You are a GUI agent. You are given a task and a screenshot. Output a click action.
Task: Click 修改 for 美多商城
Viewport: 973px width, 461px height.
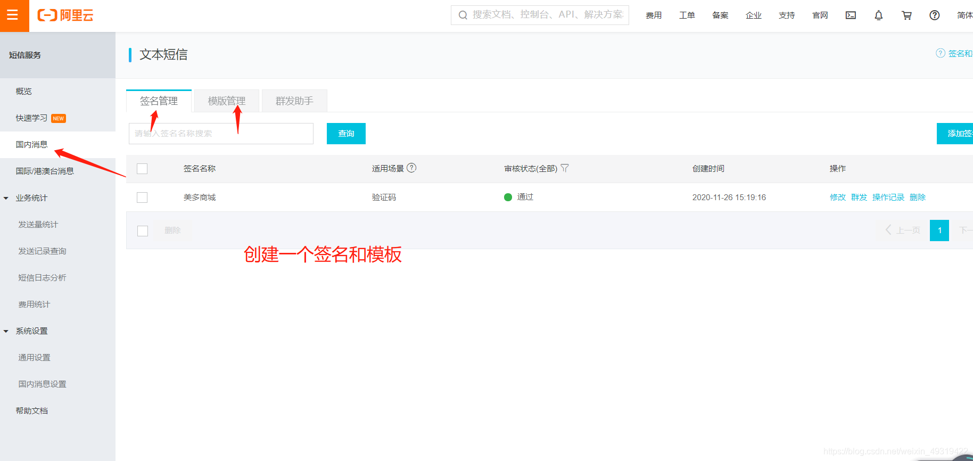[838, 197]
